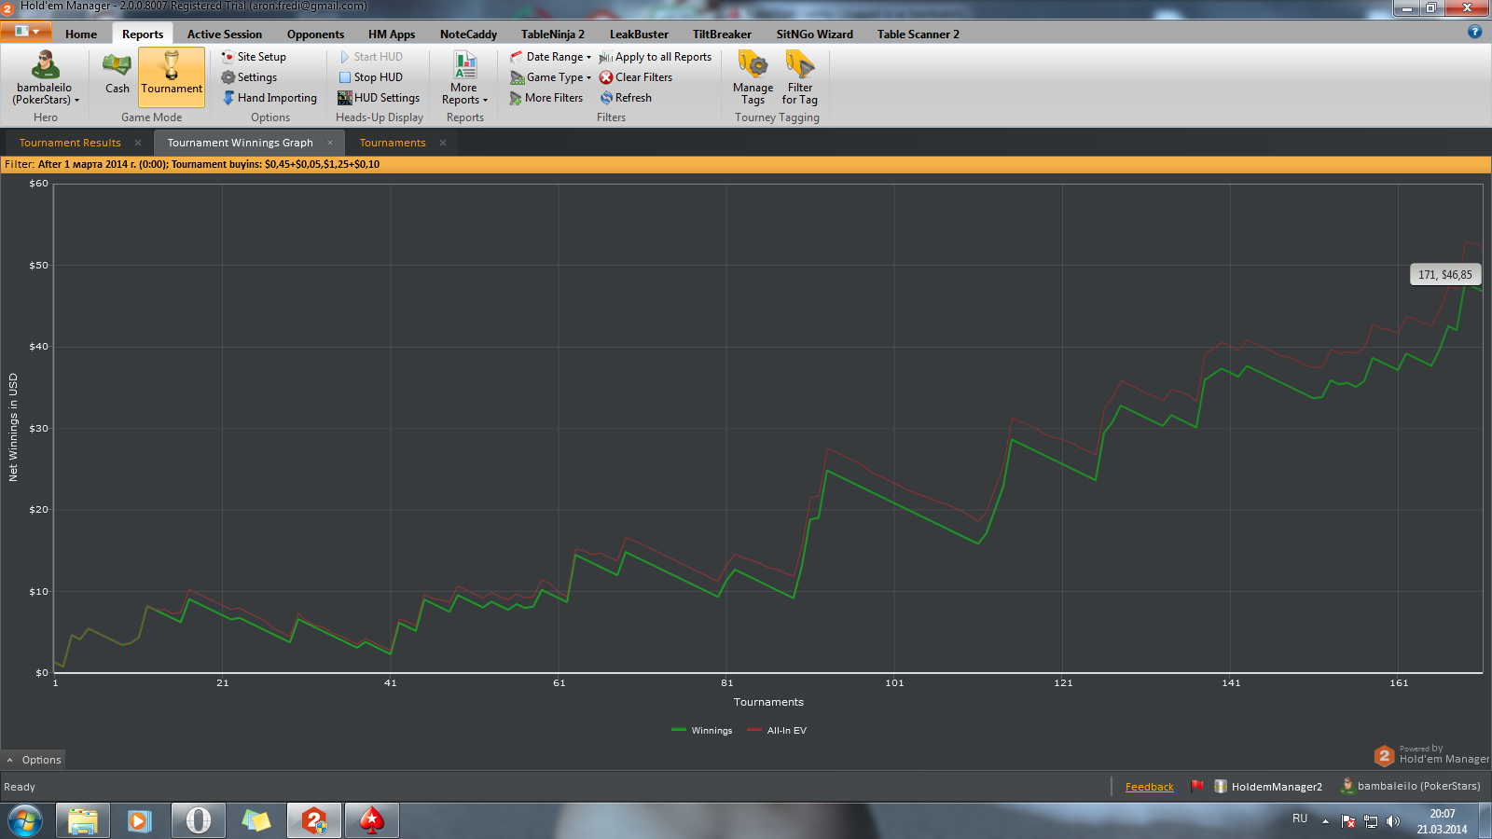Image resolution: width=1492 pixels, height=839 pixels.
Task: Refresh the report
Action: (626, 98)
